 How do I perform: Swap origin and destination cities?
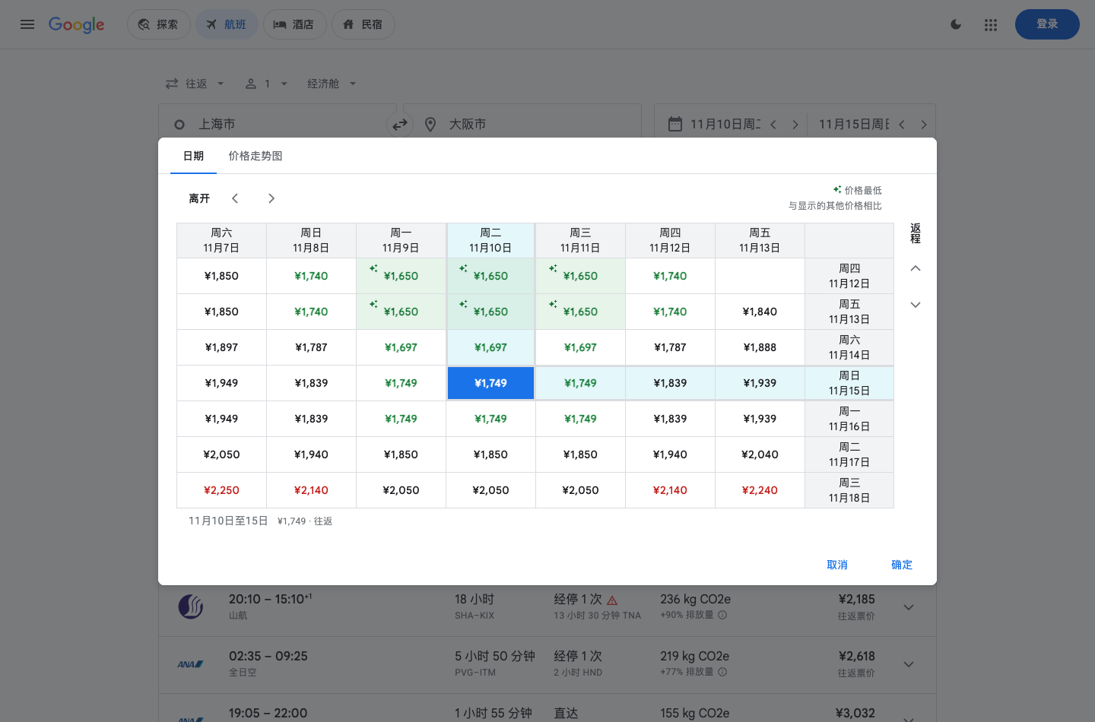click(x=400, y=125)
